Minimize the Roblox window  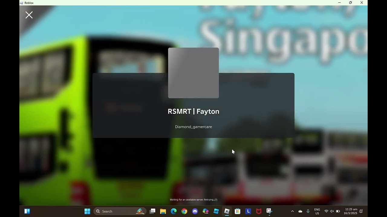pos(339,3)
